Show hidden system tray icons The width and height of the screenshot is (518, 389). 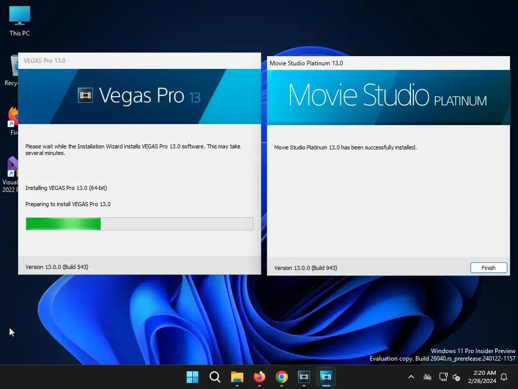click(411, 377)
